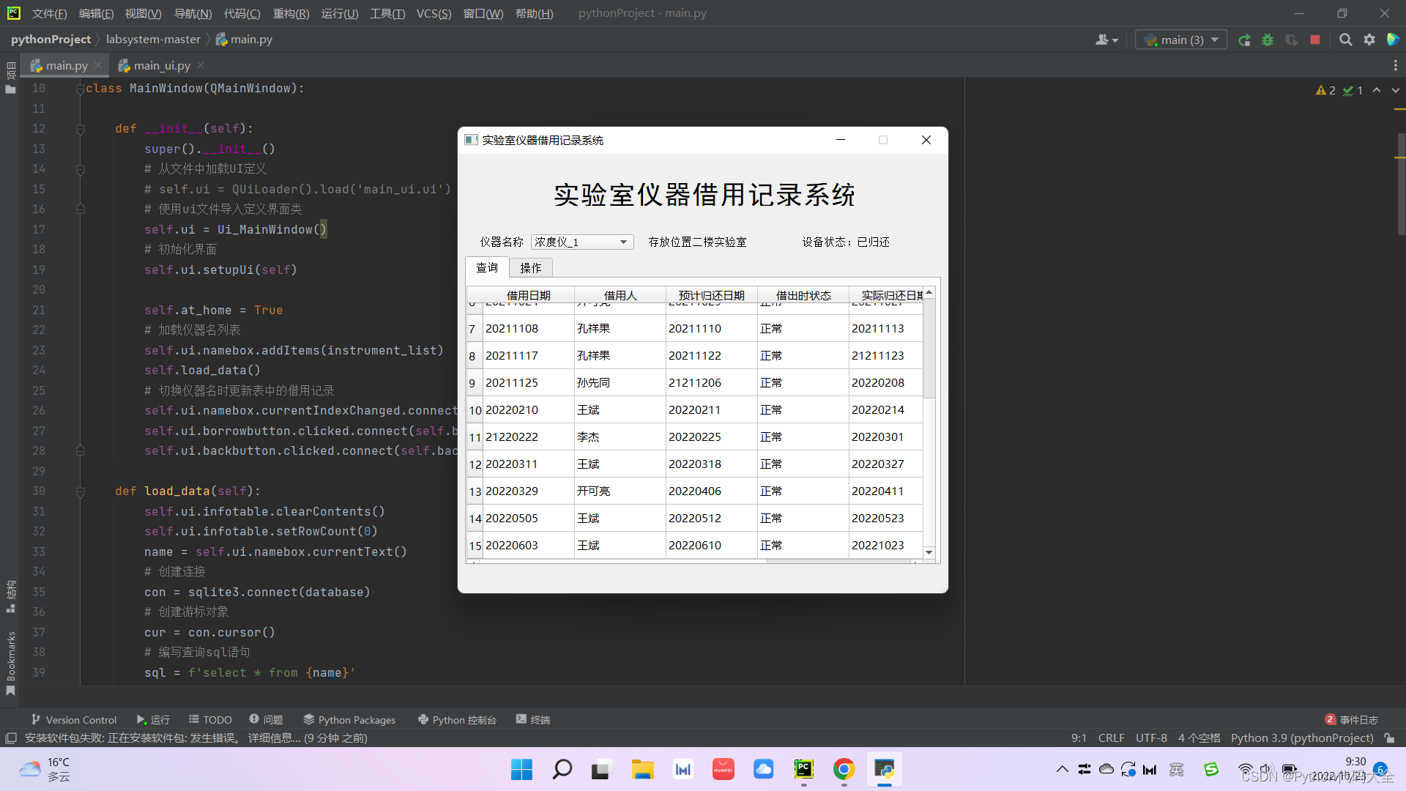Collapse the load_data function fold marker
This screenshot has width=1406, height=791.
[x=81, y=491]
